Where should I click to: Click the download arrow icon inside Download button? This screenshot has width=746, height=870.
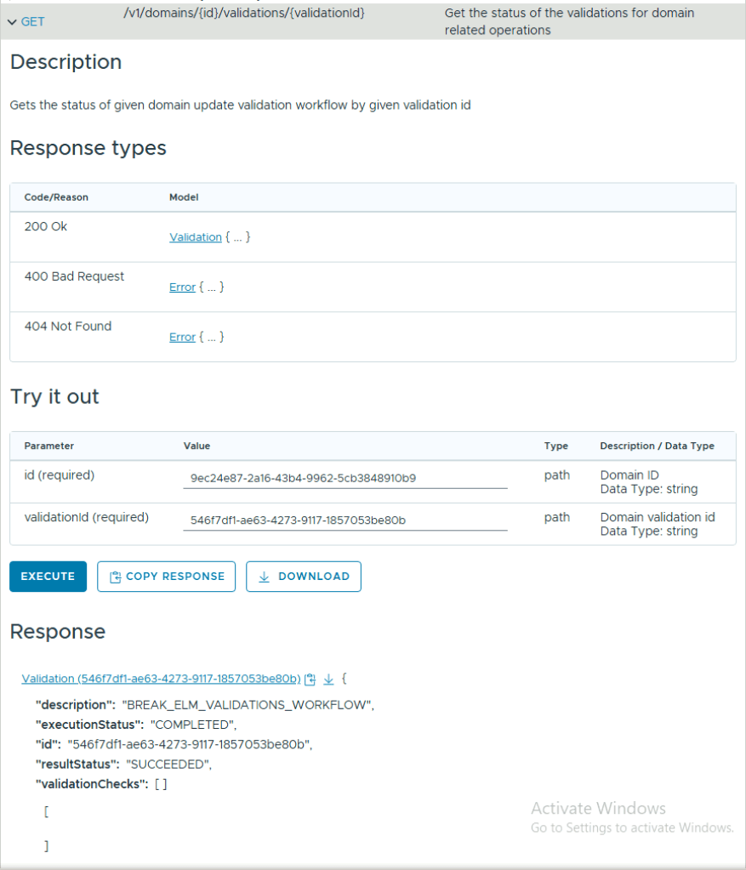point(264,577)
